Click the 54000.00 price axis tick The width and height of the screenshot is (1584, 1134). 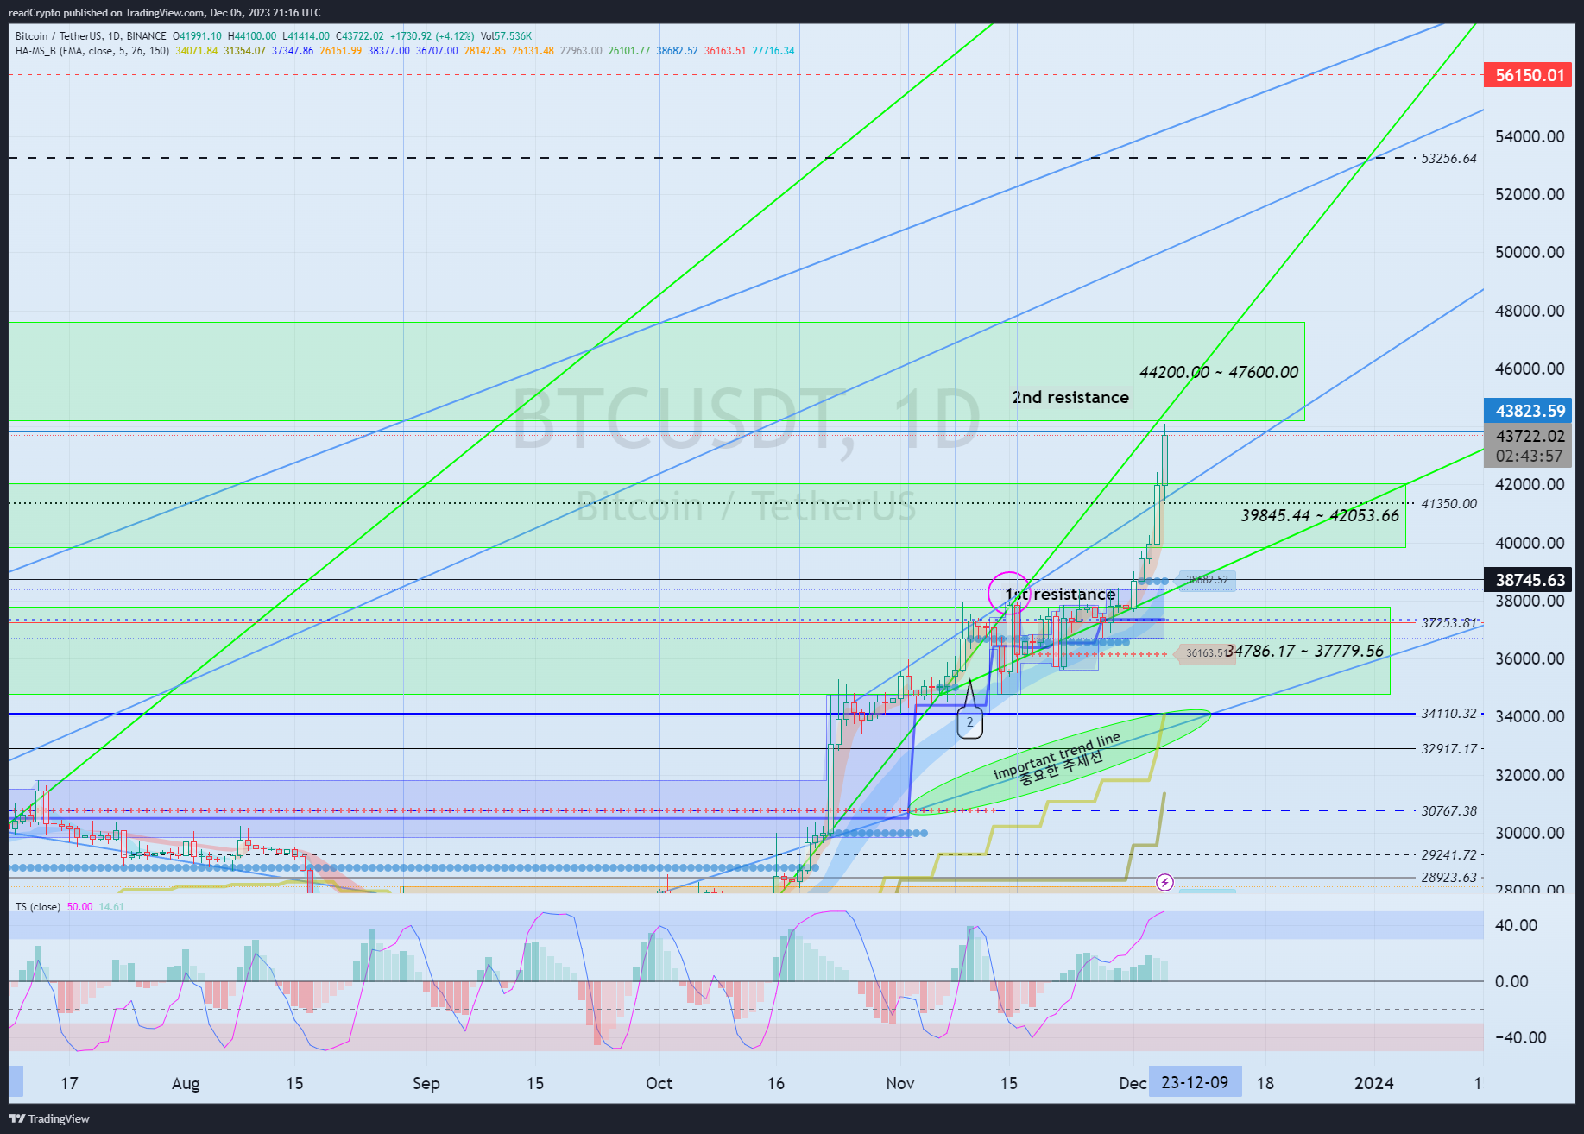click(x=1529, y=136)
